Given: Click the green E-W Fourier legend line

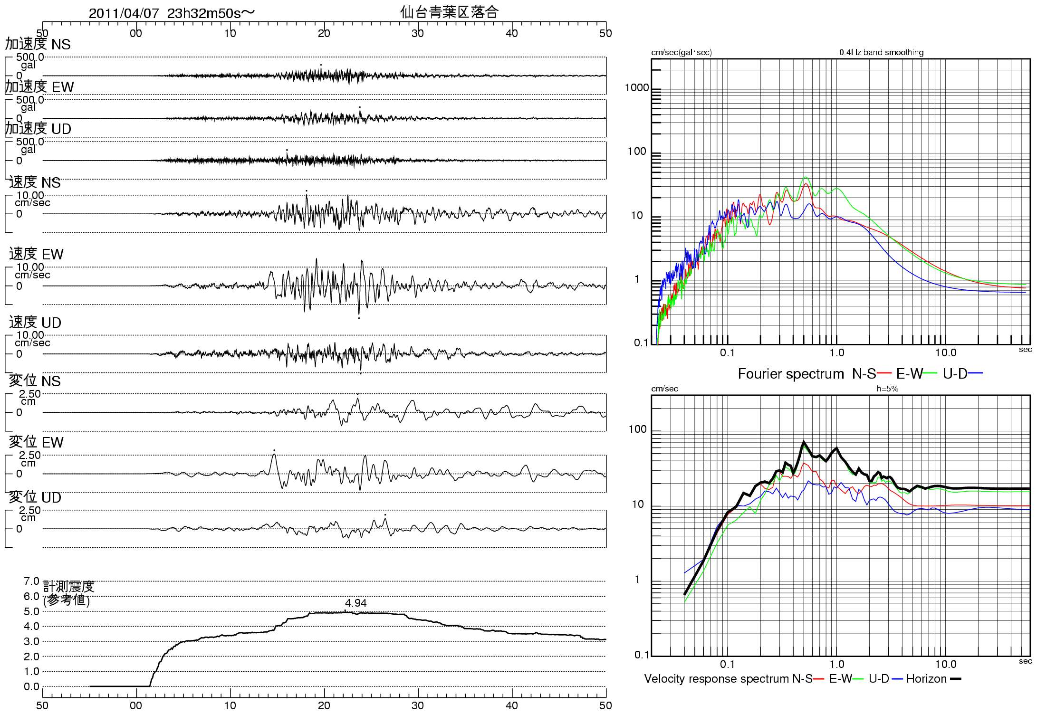Looking at the screenshot, I should pyautogui.click(x=930, y=373).
